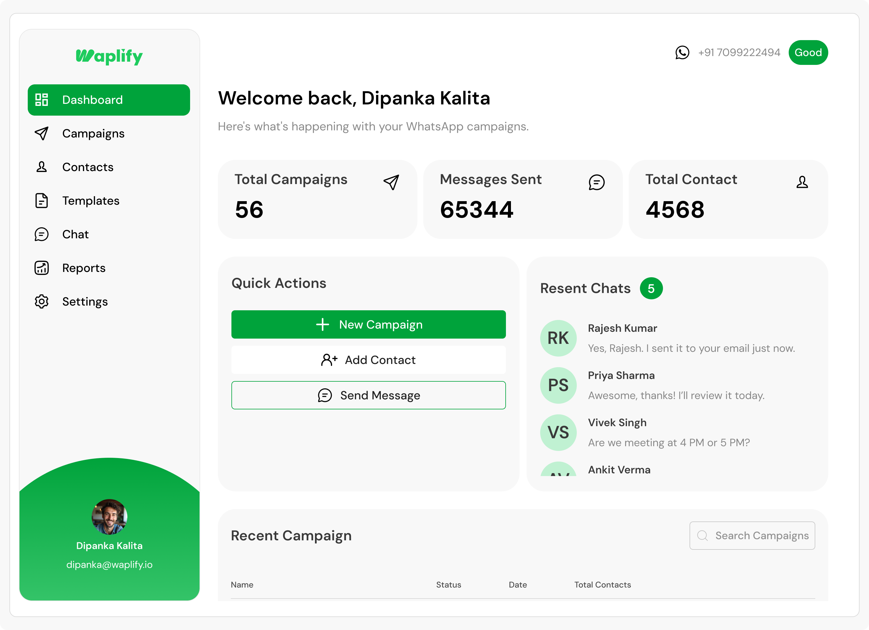
Task: Switch to the Dashboard tab
Action: 92,99
